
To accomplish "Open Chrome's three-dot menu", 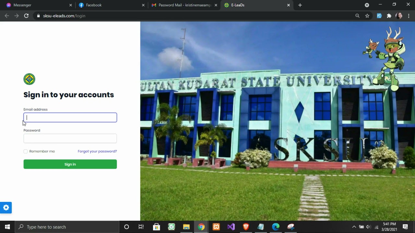I will [x=409, y=16].
